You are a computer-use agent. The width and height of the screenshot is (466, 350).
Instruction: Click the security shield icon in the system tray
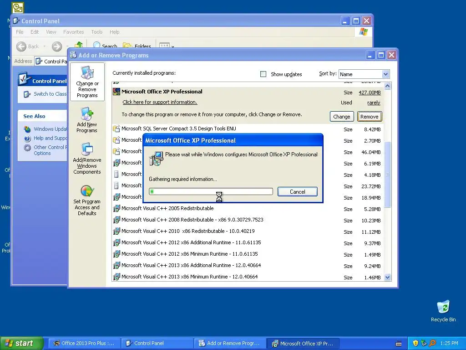point(415,343)
